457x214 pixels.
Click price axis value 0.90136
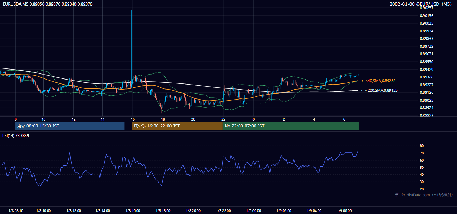point(427,16)
